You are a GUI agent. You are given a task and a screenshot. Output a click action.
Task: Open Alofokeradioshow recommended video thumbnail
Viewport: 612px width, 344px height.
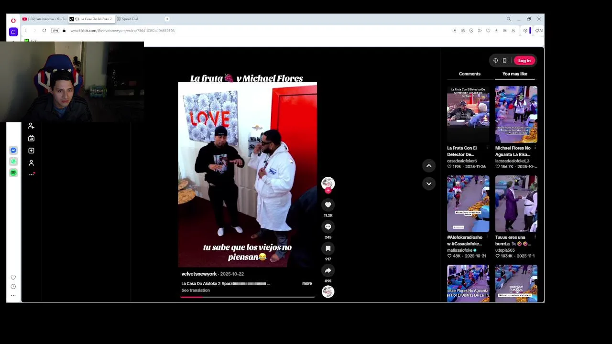tap(468, 204)
